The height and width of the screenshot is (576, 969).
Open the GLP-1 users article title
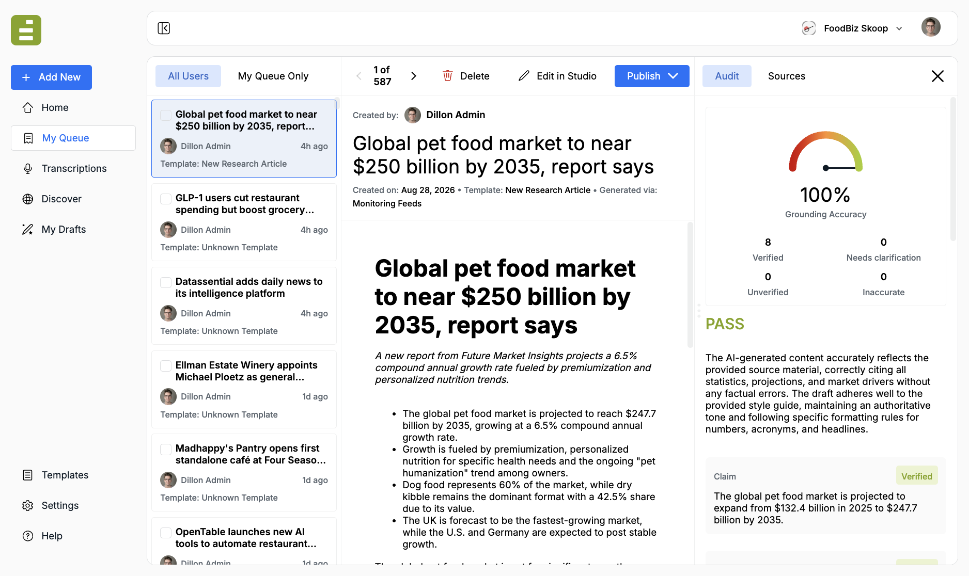pyautogui.click(x=245, y=204)
